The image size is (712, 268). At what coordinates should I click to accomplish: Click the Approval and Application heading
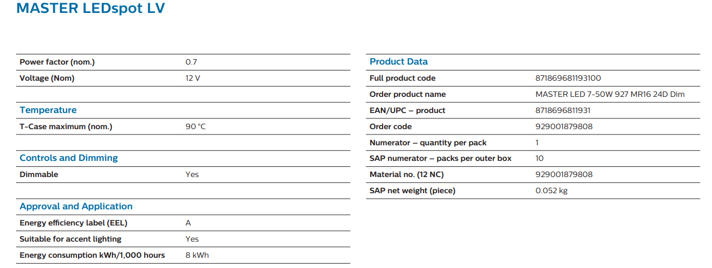[76, 207]
